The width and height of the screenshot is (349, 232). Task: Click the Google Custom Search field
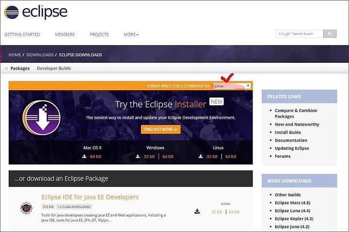pos(300,34)
